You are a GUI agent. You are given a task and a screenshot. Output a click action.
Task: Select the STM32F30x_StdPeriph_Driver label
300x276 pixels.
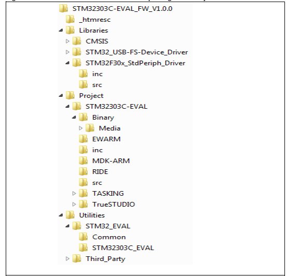pyautogui.click(x=135, y=63)
